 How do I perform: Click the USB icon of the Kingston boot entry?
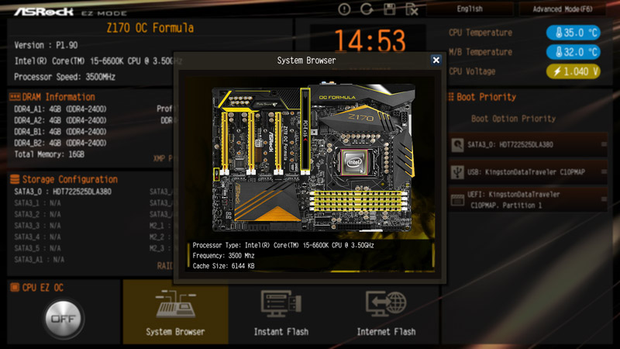tap(457, 172)
